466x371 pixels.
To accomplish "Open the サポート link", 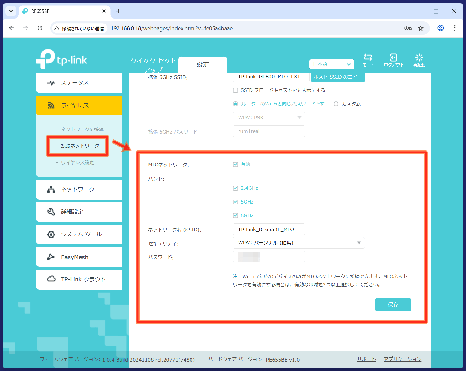I will pyautogui.click(x=366, y=359).
